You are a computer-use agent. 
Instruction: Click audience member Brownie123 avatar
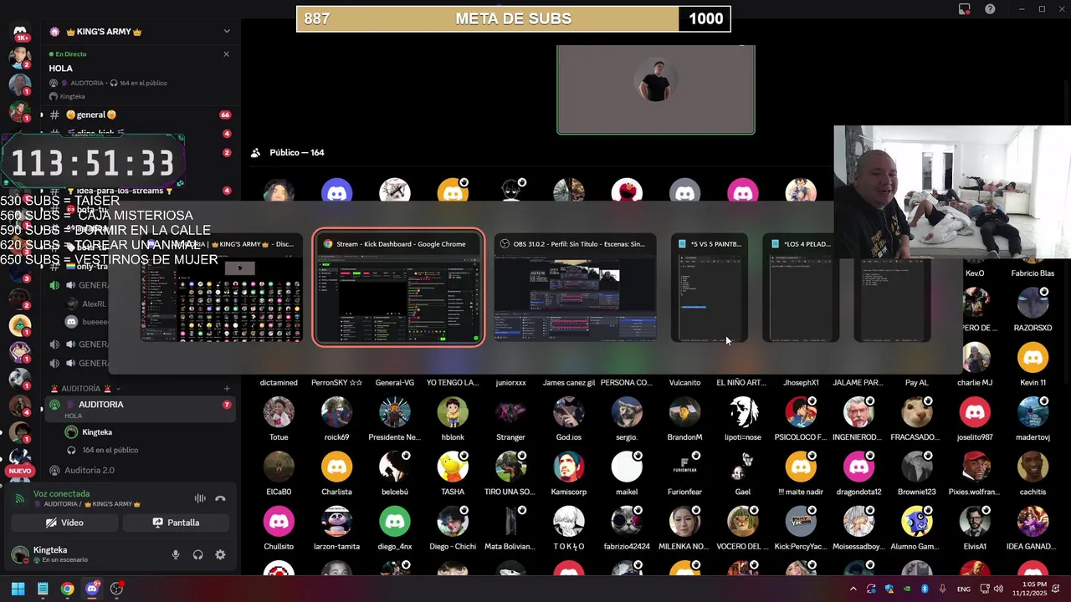pos(917,467)
